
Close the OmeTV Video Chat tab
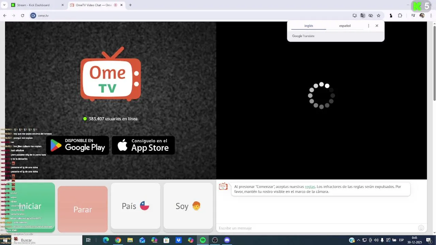(122, 5)
